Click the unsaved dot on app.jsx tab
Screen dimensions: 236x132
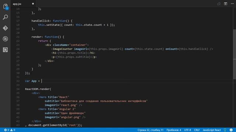click(33, 4)
